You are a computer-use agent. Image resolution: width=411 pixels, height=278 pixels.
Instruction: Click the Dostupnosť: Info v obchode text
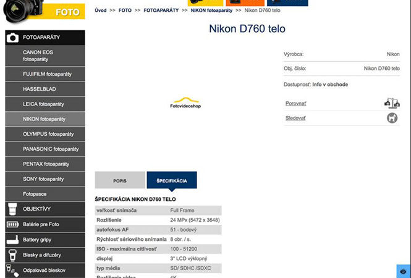(x=316, y=85)
